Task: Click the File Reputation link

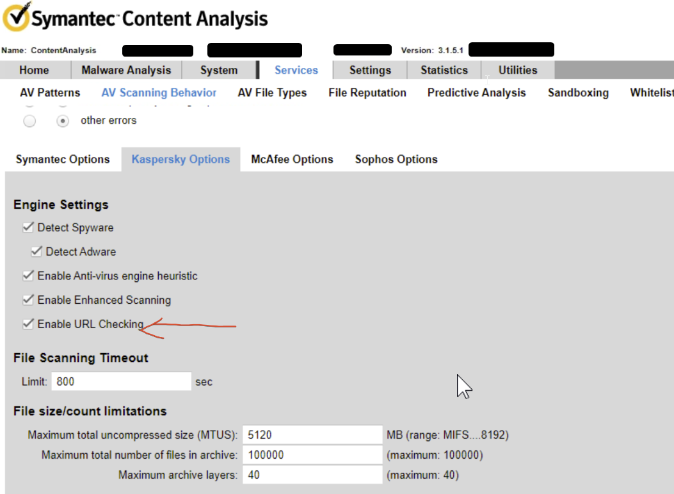Action: coord(367,93)
